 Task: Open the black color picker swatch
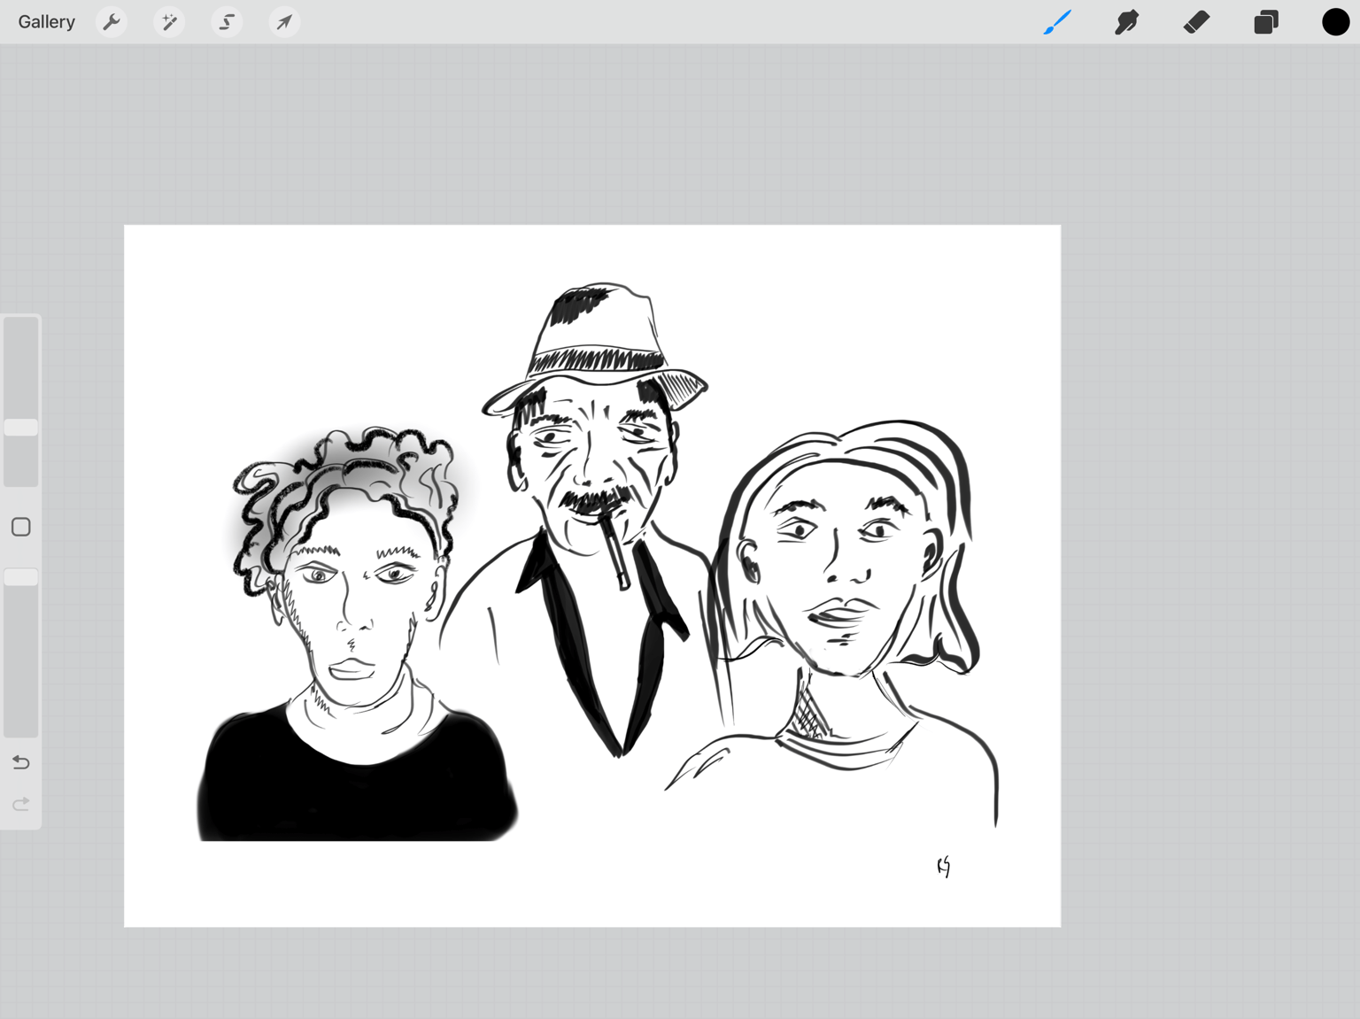click(1335, 22)
